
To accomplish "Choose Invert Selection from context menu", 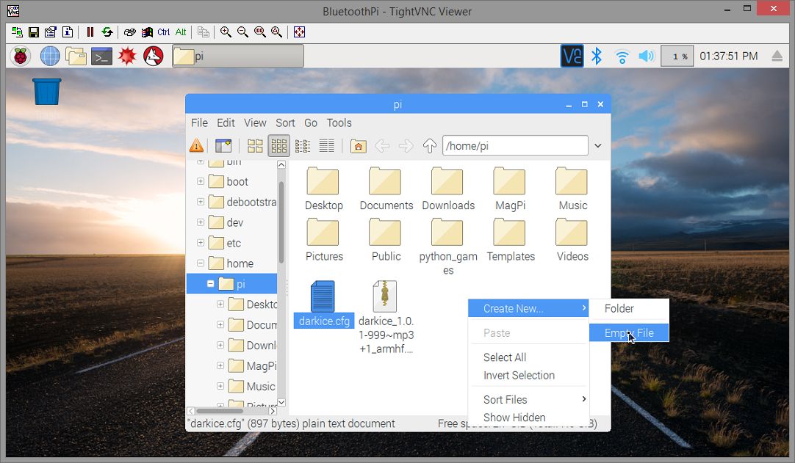I will pyautogui.click(x=528, y=376).
